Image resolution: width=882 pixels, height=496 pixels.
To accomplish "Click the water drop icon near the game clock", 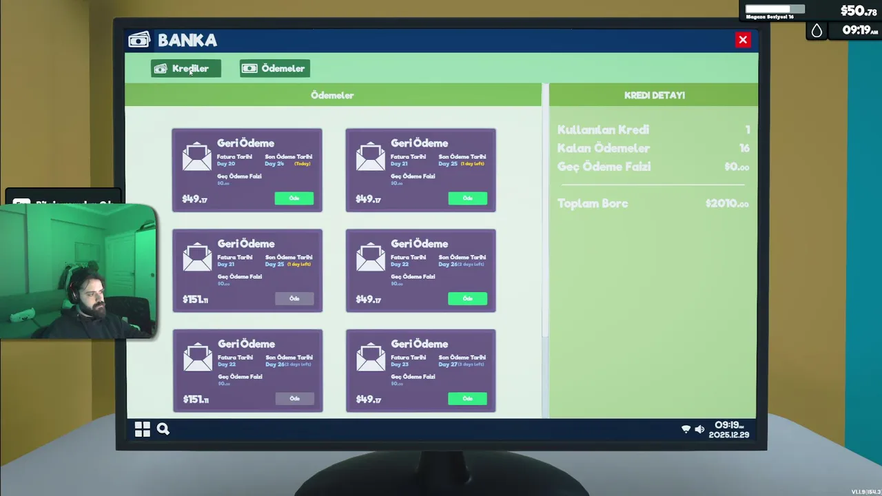I will (x=817, y=30).
